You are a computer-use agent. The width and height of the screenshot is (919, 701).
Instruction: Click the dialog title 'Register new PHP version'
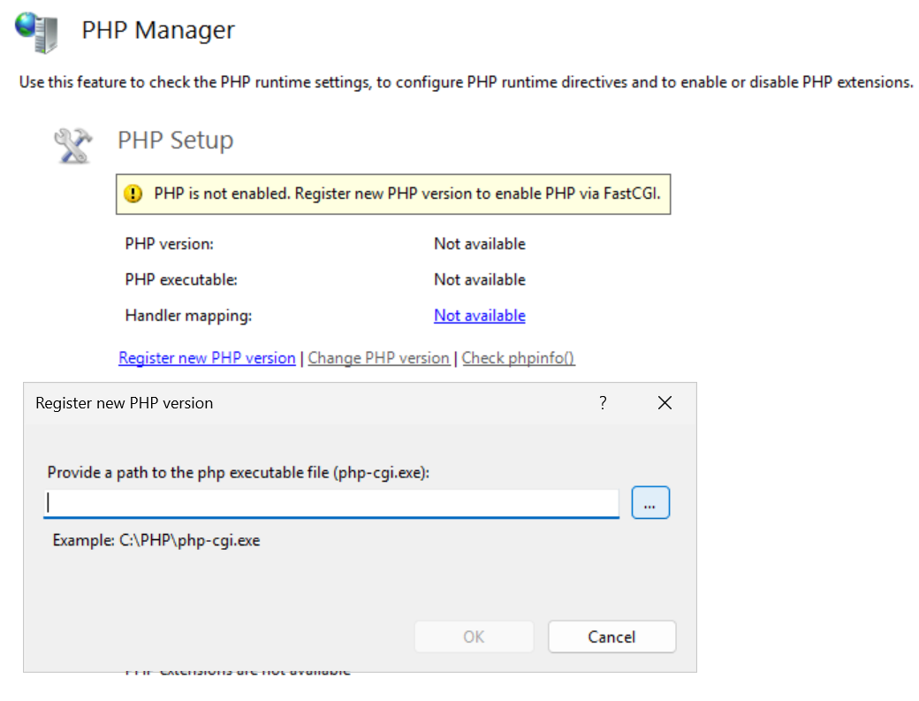pyautogui.click(x=125, y=403)
